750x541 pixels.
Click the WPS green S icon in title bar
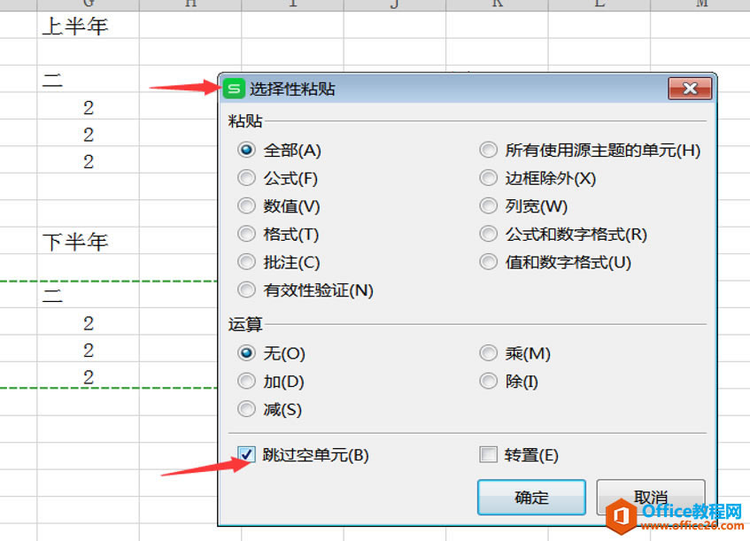(234, 89)
